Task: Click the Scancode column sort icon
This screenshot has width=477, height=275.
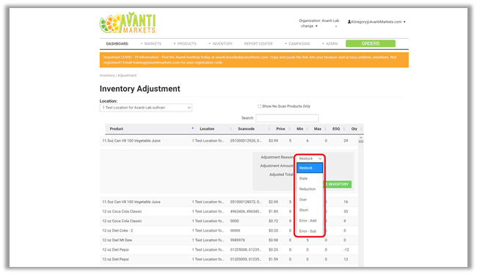Action: [x=269, y=129]
